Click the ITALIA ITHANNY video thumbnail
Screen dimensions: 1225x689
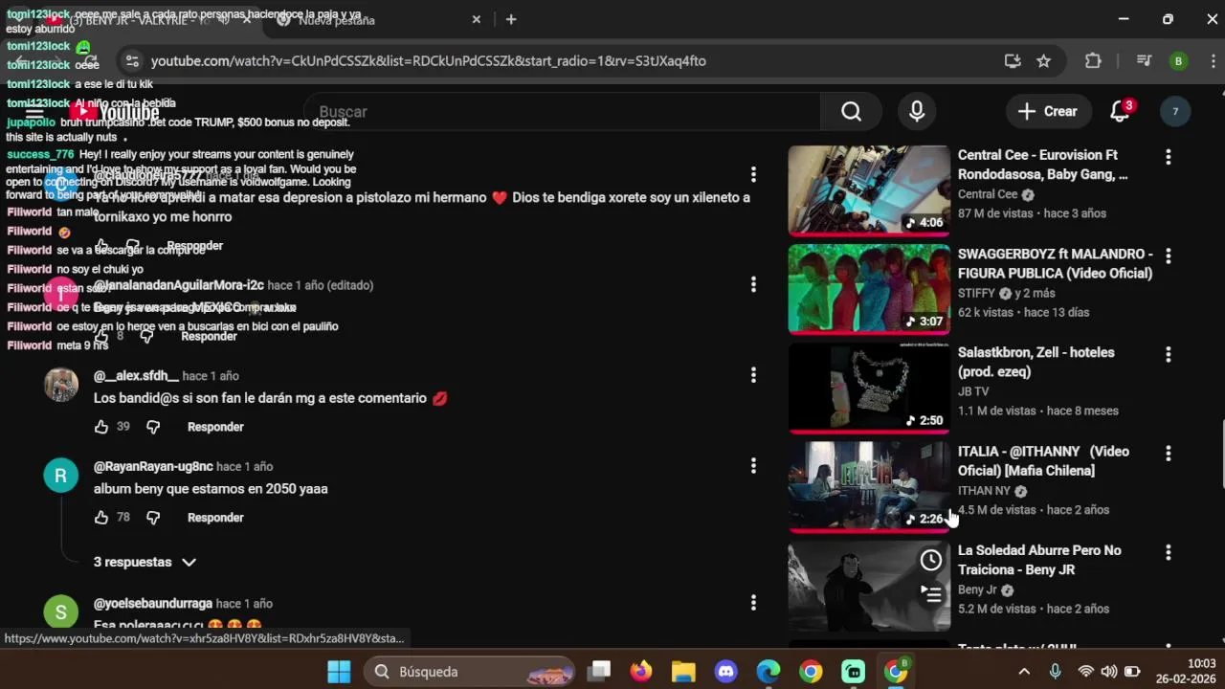pos(869,487)
